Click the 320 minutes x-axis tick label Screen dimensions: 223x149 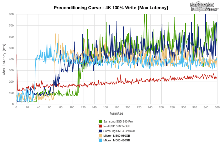point(195,107)
